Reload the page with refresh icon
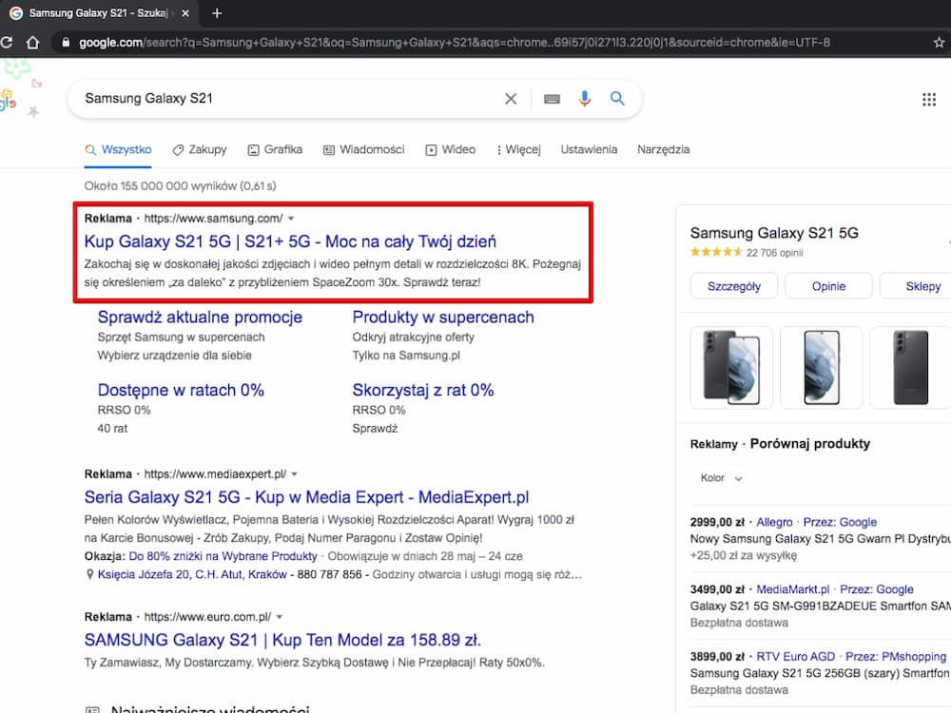Viewport: 951px width, 713px height. tap(7, 43)
